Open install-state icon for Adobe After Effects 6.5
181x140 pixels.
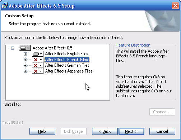tap(25, 48)
